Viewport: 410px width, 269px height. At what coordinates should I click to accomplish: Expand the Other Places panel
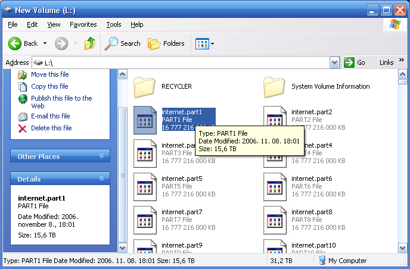[x=101, y=157]
